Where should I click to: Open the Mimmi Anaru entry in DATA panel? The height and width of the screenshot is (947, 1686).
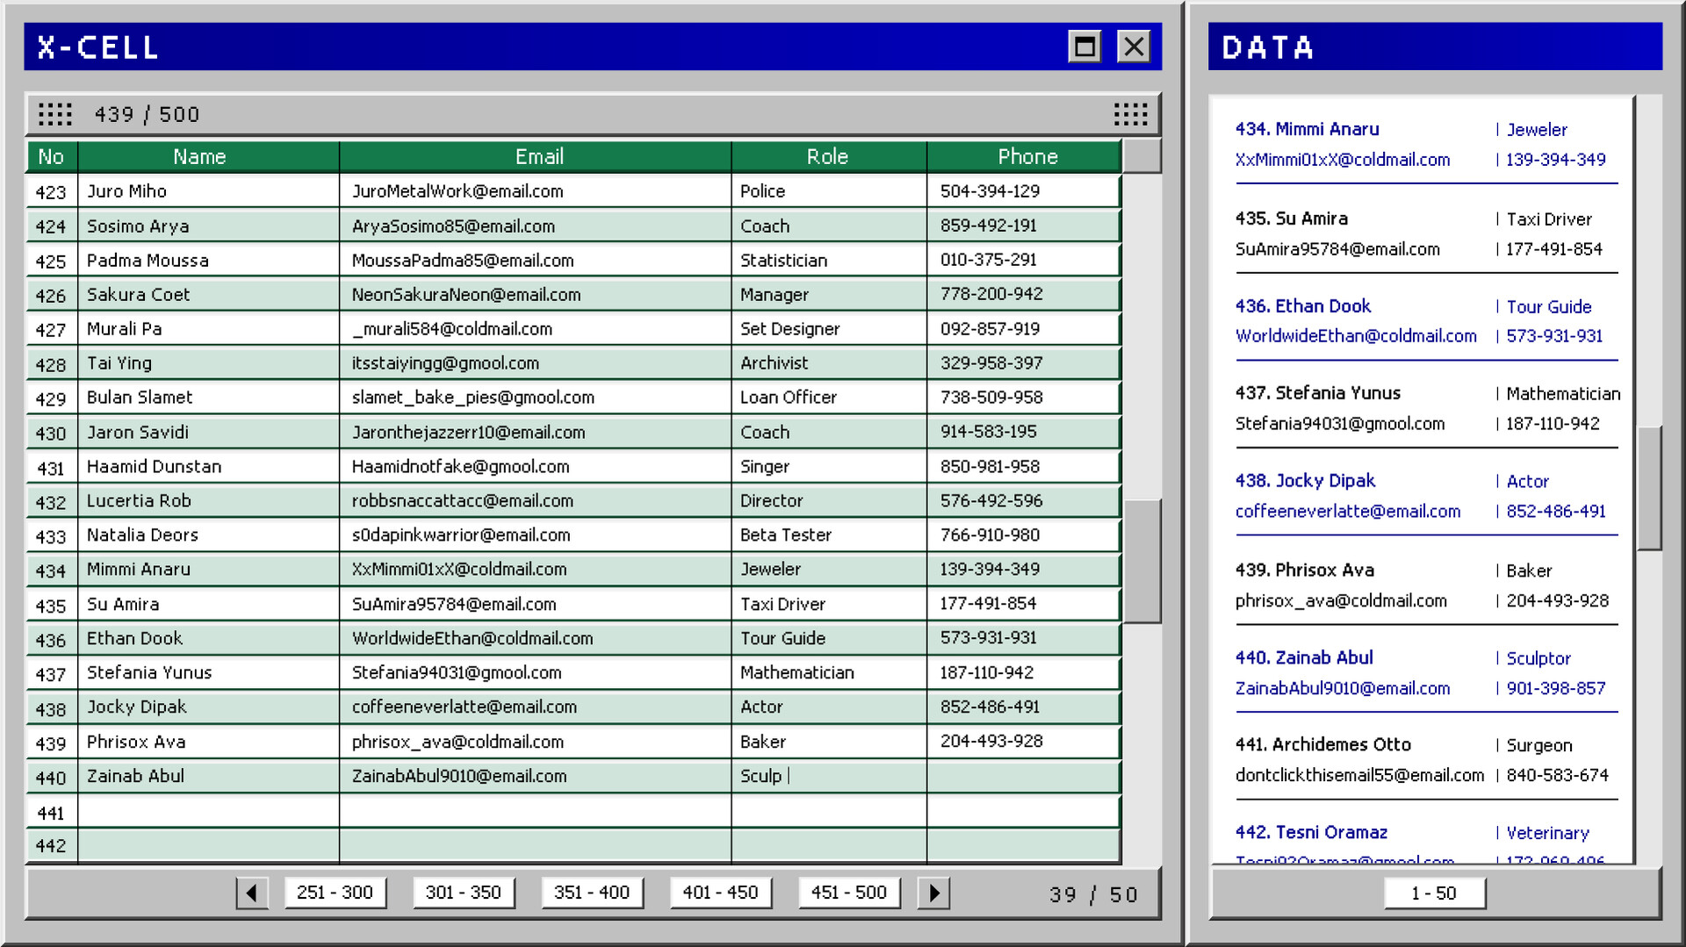click(1307, 129)
